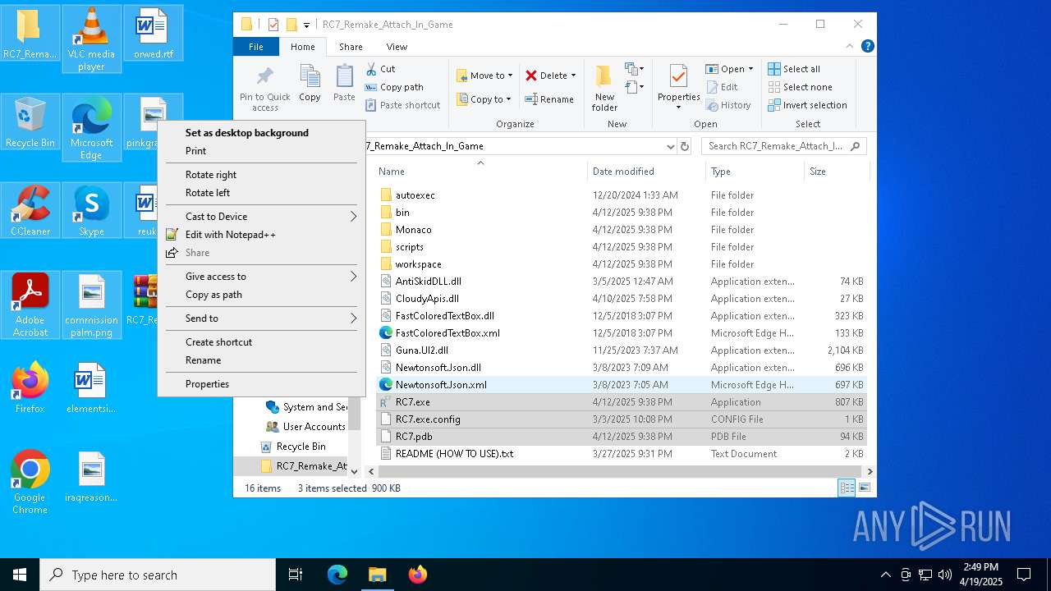Select the Adobe Acrobat desktop icon
The width and height of the screenshot is (1051, 591).
point(30,305)
